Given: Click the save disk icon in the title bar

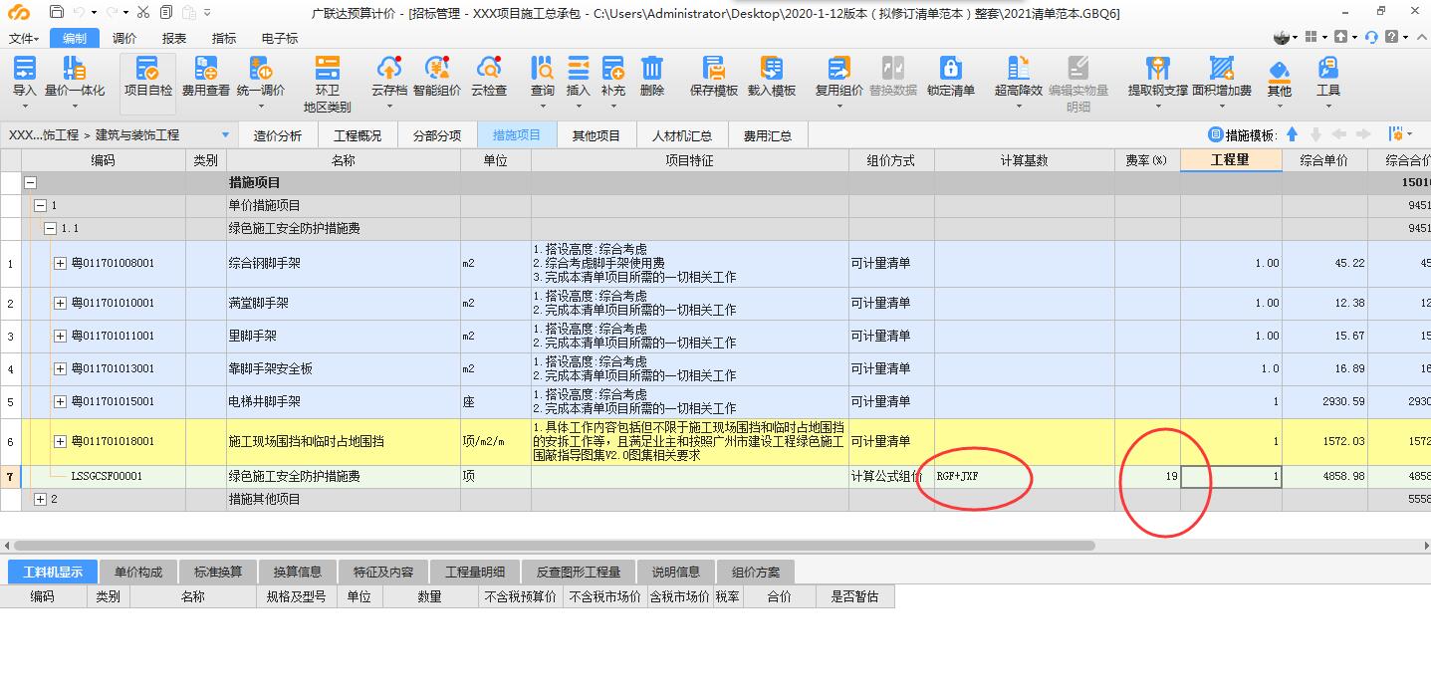Looking at the screenshot, I should (56, 12).
